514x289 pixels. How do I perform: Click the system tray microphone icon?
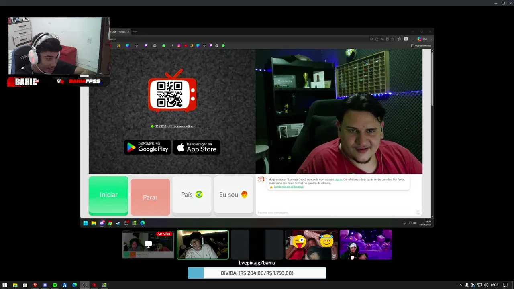click(467, 285)
